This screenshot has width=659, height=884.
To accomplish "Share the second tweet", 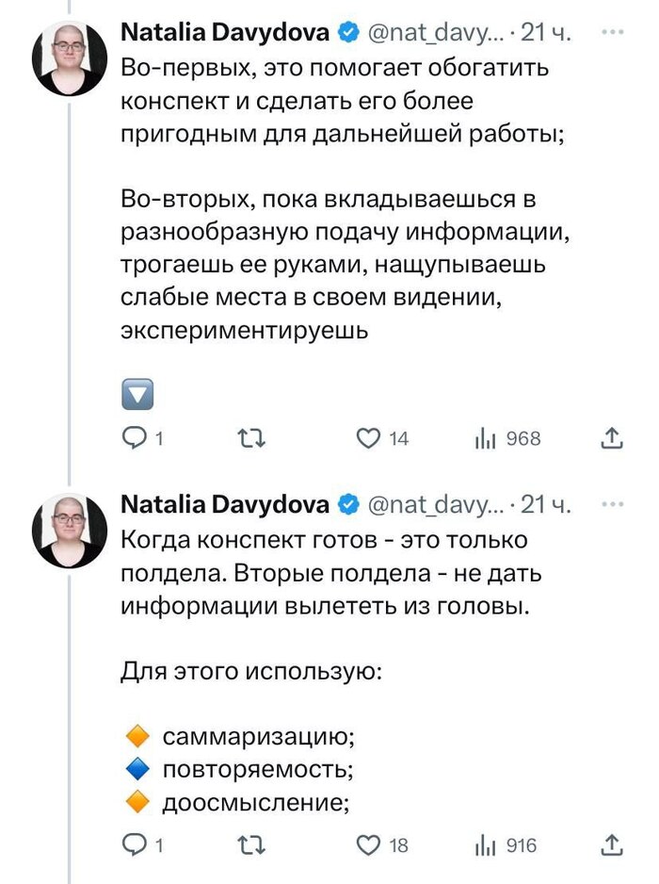I will [x=611, y=844].
